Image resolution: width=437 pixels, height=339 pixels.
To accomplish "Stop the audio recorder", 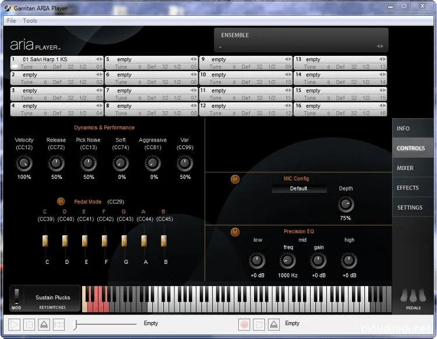I will (259, 325).
